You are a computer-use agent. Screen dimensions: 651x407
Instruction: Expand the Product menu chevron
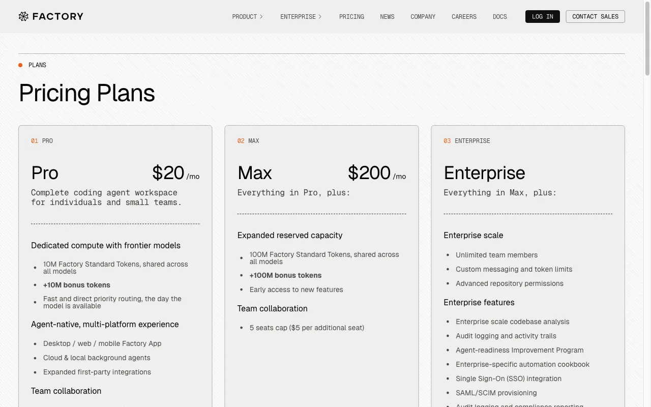[261, 17]
